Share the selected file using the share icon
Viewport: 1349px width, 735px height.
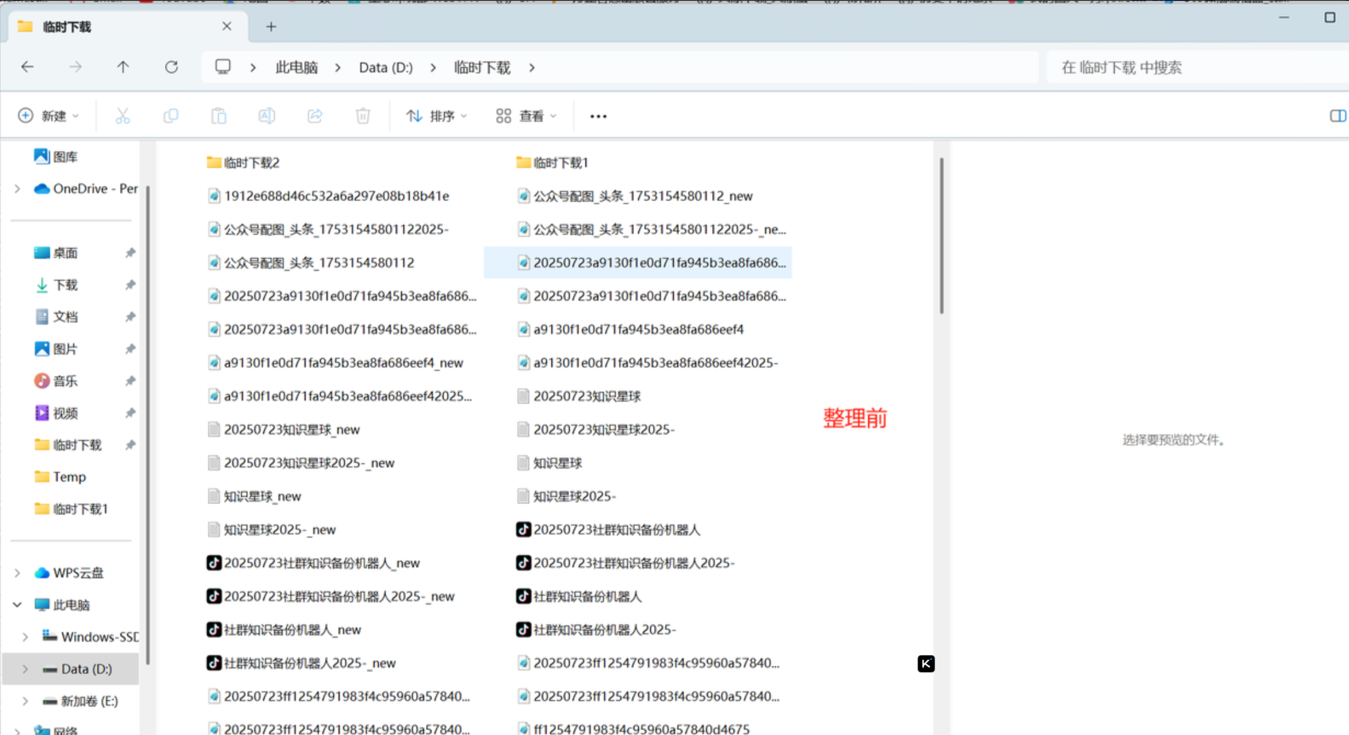click(x=315, y=115)
